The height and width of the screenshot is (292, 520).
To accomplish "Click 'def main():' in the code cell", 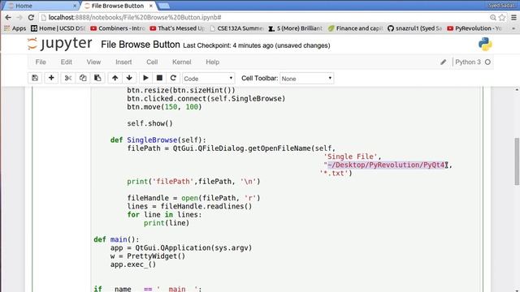I will (116, 239).
